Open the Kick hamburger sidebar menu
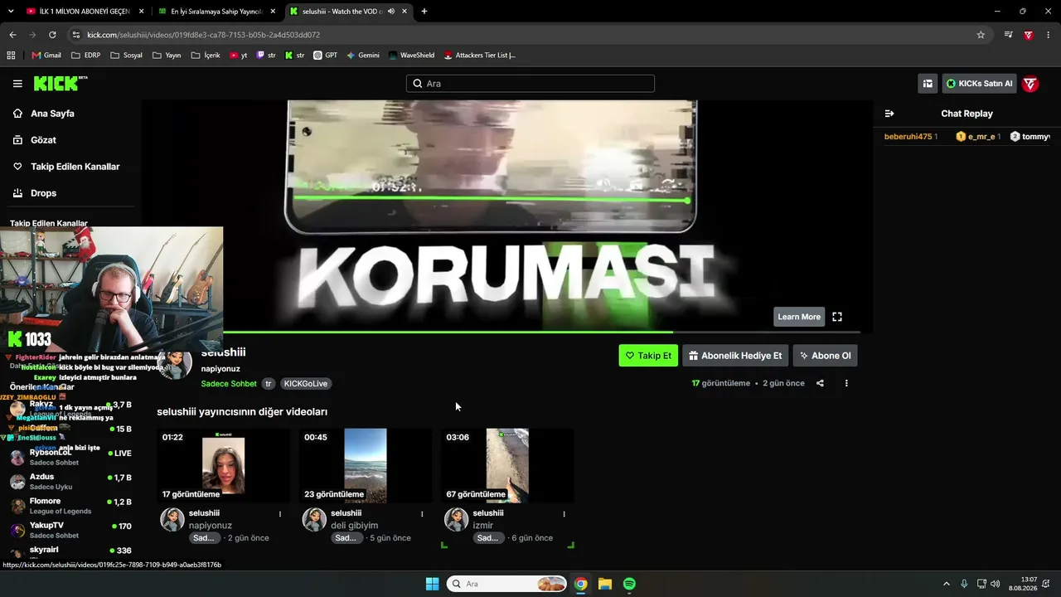The height and width of the screenshot is (597, 1061). point(17,84)
